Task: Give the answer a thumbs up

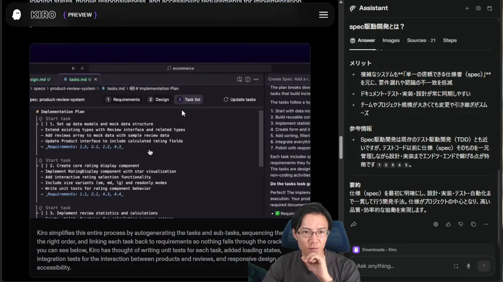Action: [x=448, y=224]
